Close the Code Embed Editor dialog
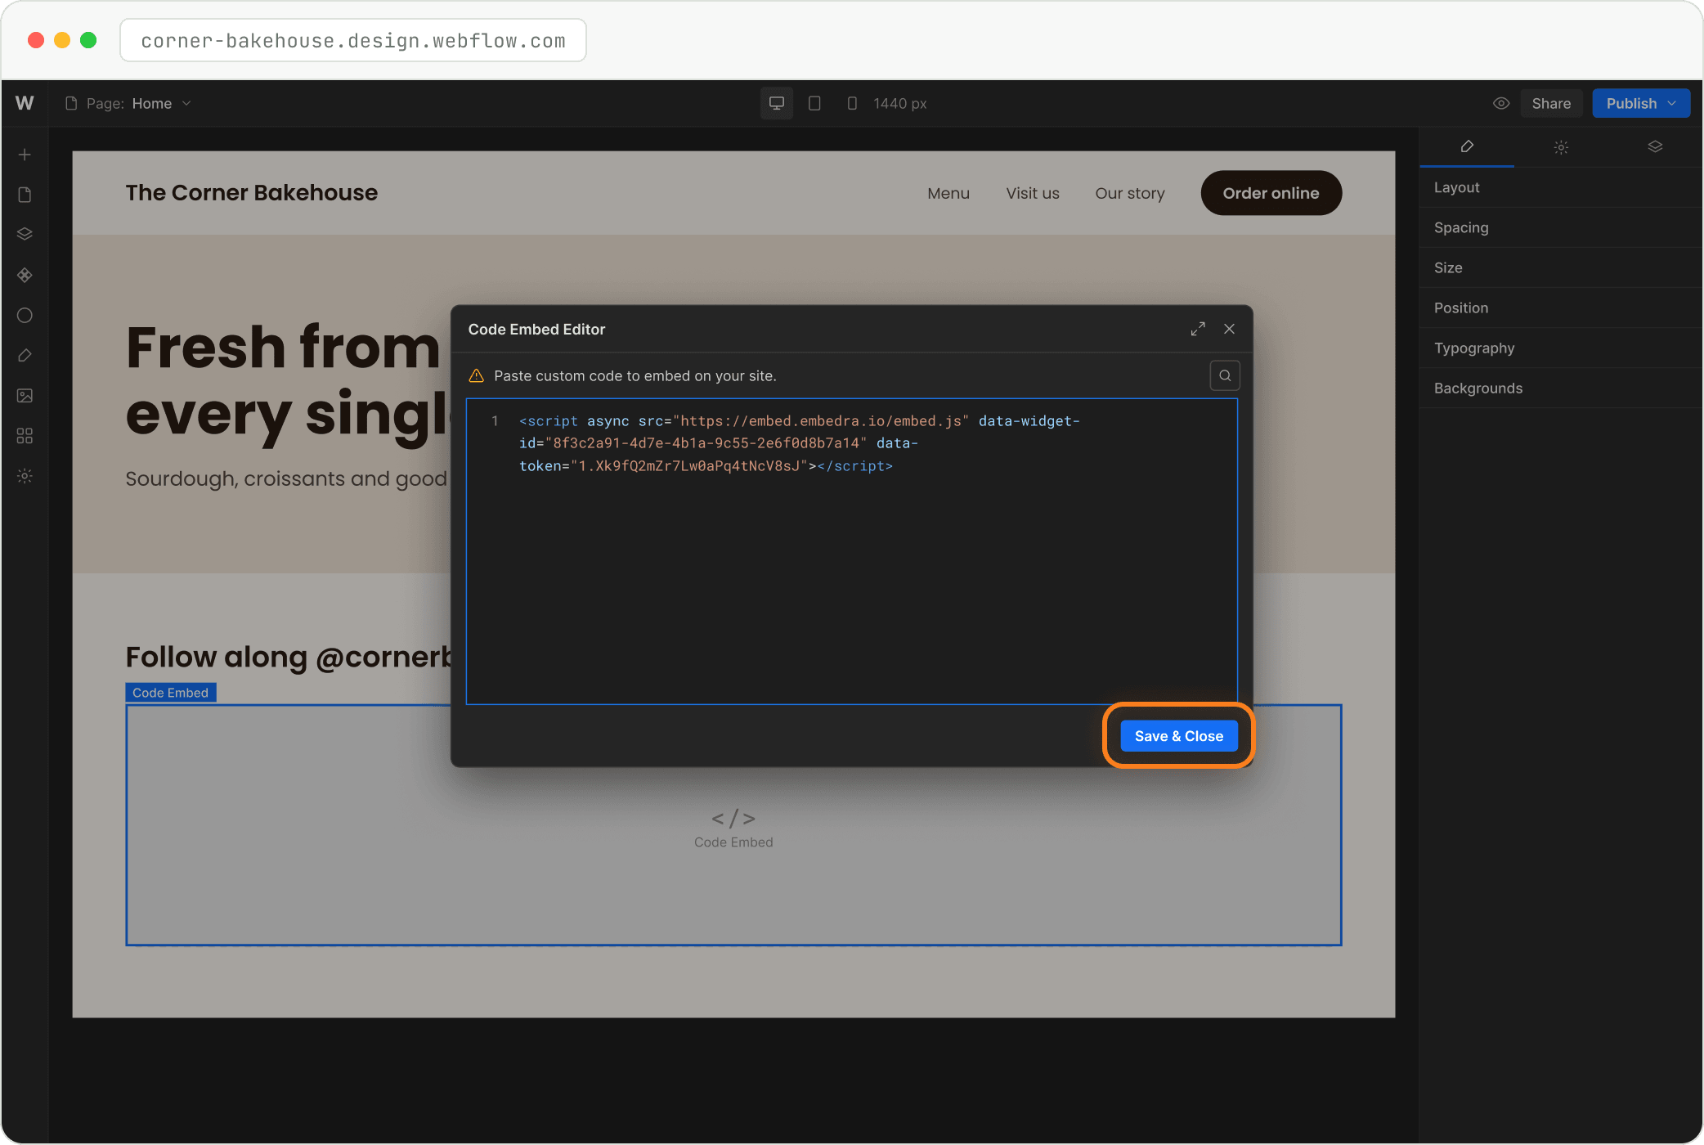The image size is (1704, 1145). tap(1229, 329)
